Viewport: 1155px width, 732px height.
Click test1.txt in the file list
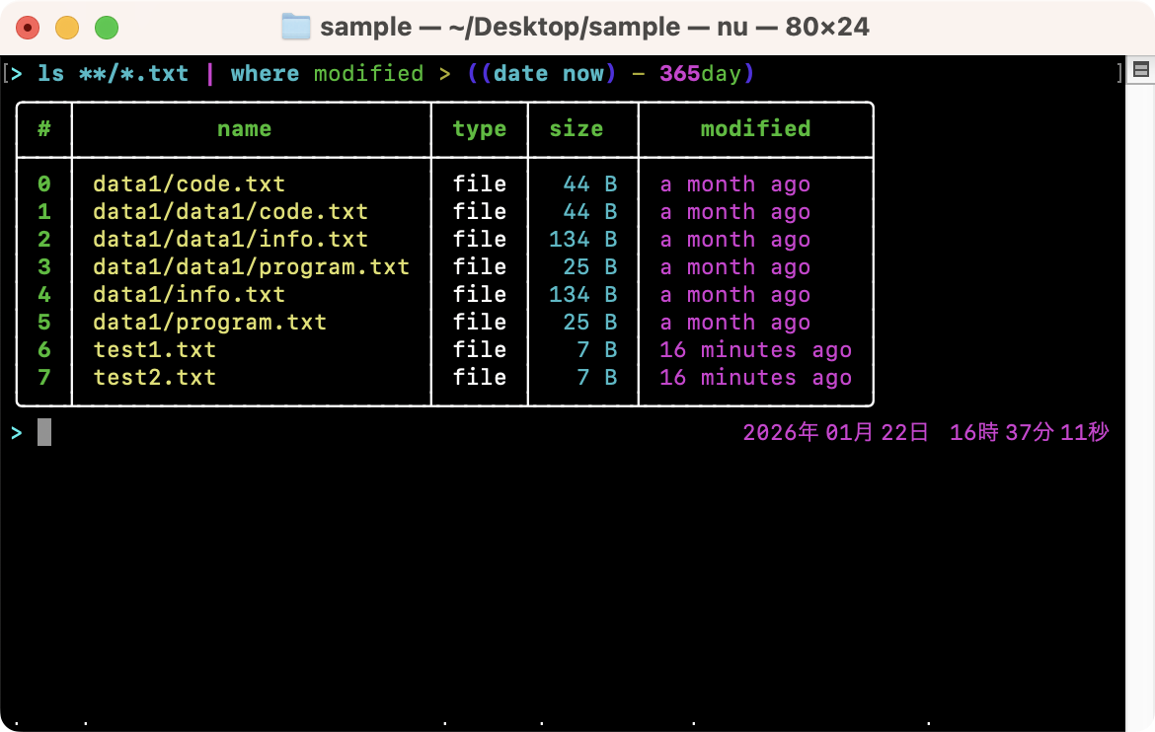point(154,350)
